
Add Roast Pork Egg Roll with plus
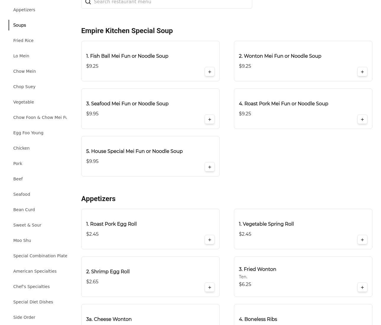point(209,240)
